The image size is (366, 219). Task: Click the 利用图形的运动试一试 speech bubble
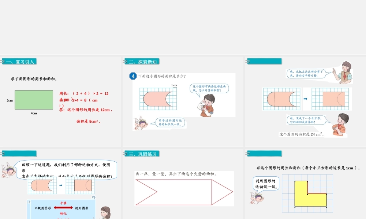pyautogui.click(x=266, y=184)
